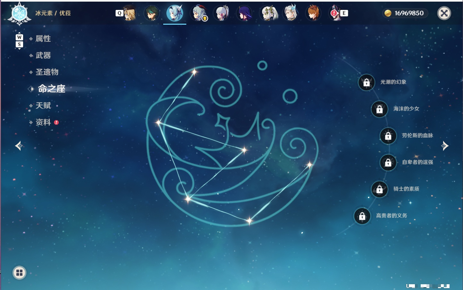Viewport: 463px width, 290px height.
Task: Click Eula's highlighted portrait in the roster
Action: [175, 13]
